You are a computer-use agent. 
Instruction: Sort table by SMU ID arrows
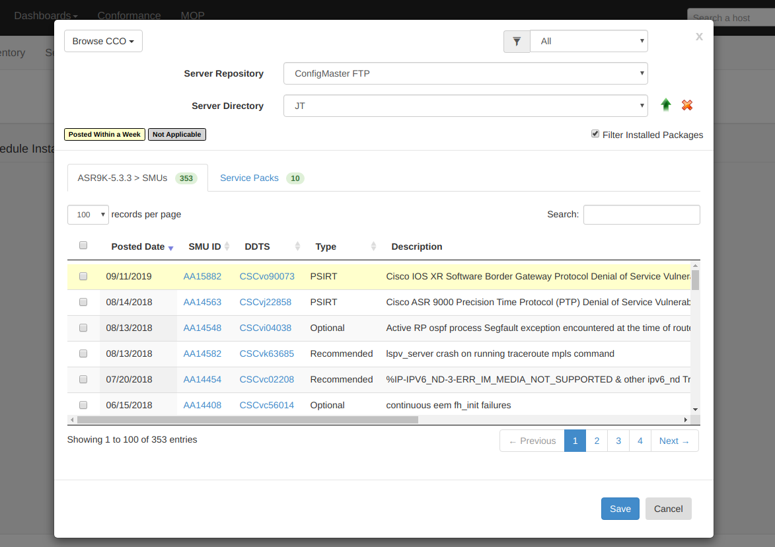tap(227, 246)
